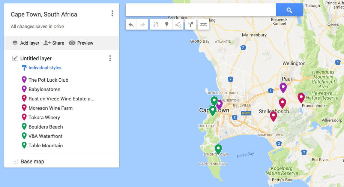Viewport: 344px width, 187px height.
Task: Click red map marker on Stellenbosch label
Action: (273, 116)
